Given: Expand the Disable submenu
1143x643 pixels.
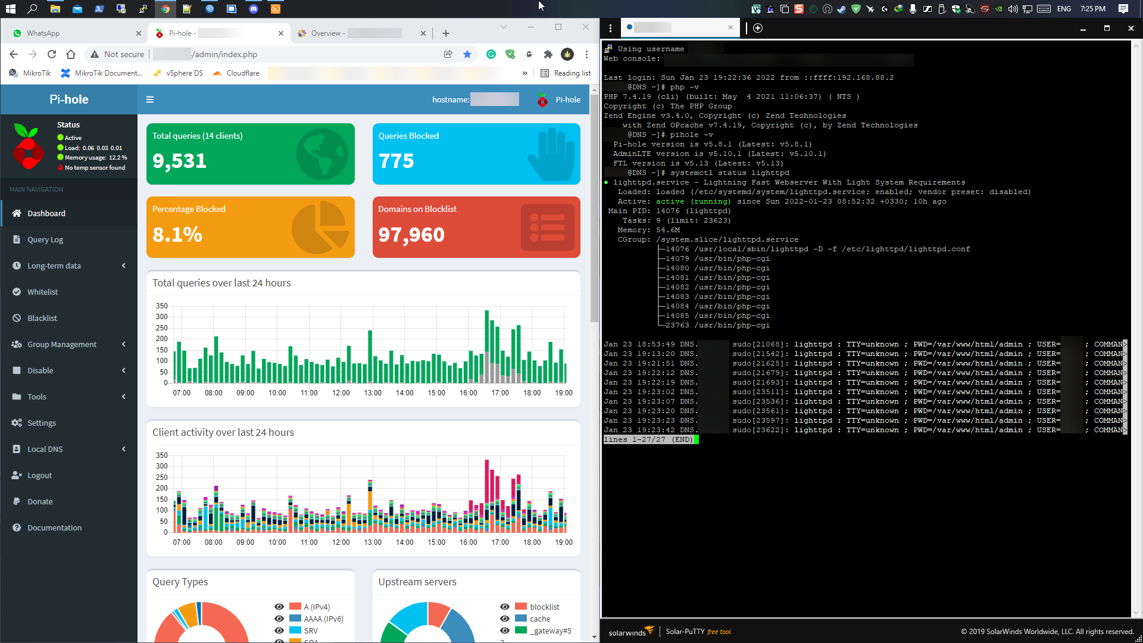Looking at the screenshot, I should pyautogui.click(x=69, y=370).
